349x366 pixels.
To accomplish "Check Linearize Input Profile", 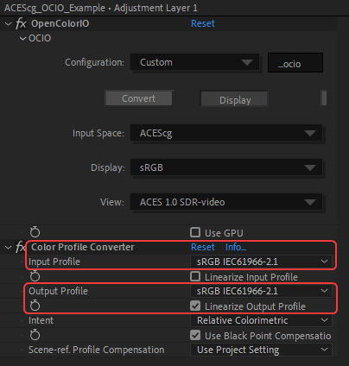I will coord(195,276).
